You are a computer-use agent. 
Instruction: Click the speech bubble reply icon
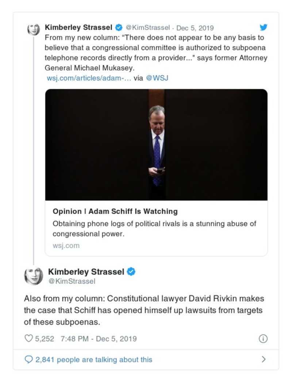28,360
